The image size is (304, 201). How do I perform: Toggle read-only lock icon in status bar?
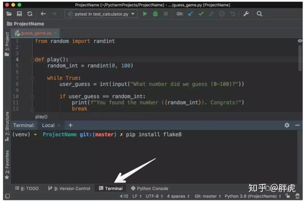(x=288, y=196)
